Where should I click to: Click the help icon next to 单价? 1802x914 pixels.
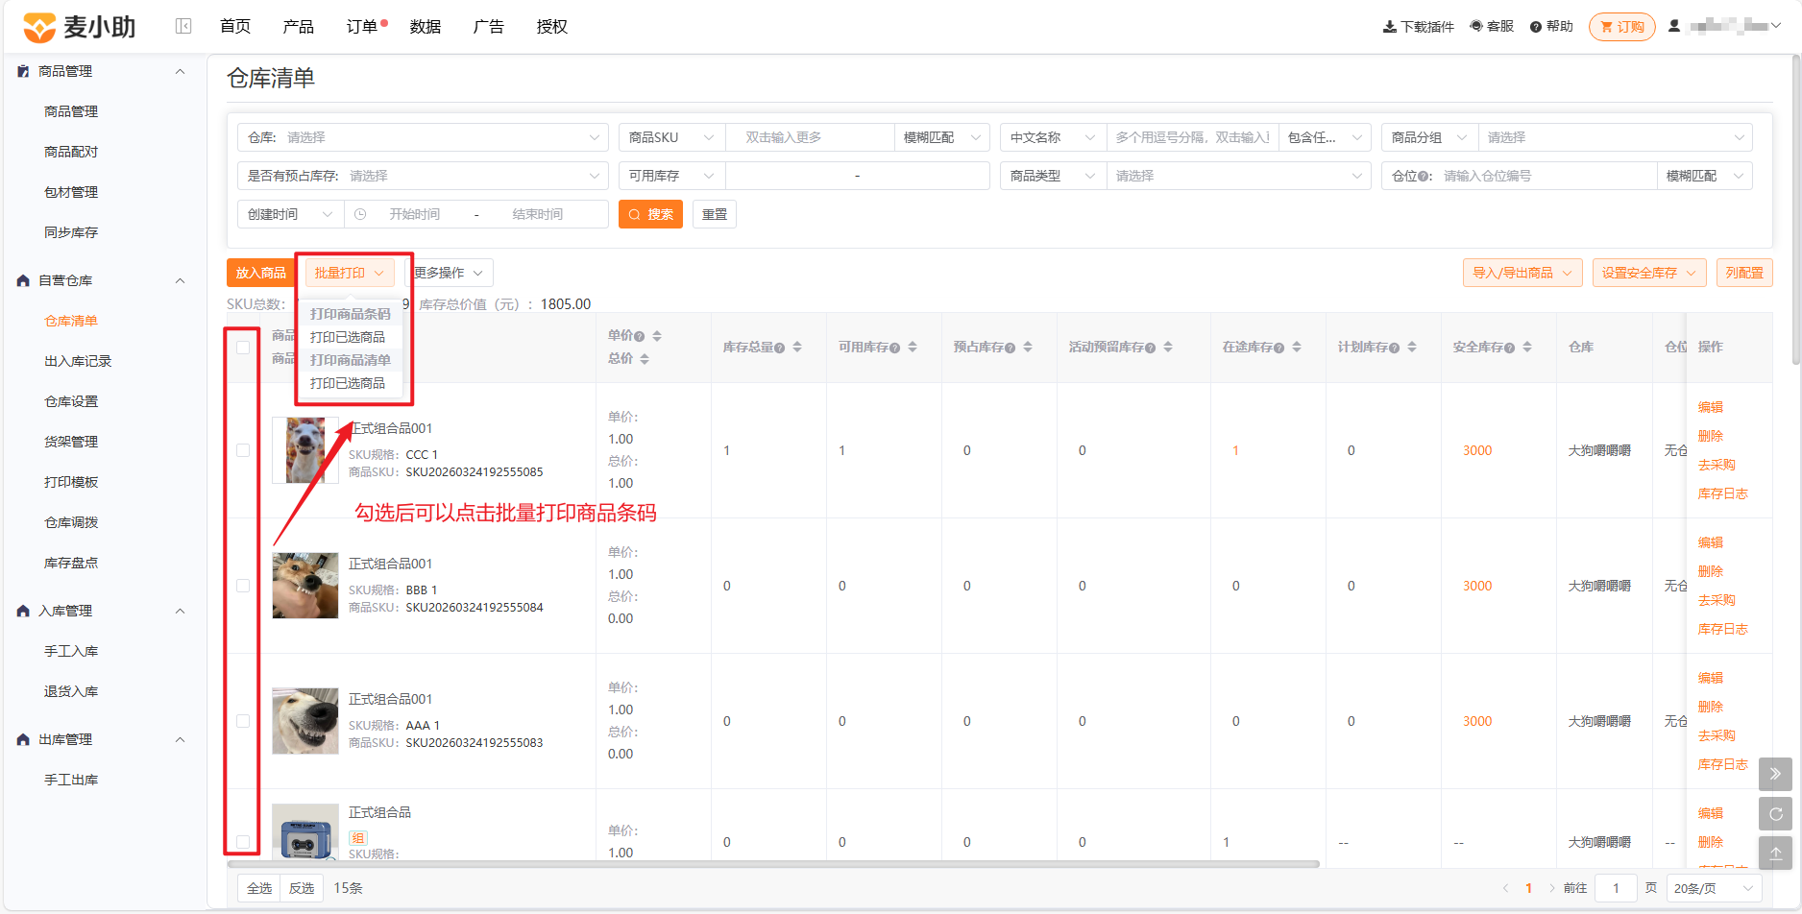pos(639,336)
